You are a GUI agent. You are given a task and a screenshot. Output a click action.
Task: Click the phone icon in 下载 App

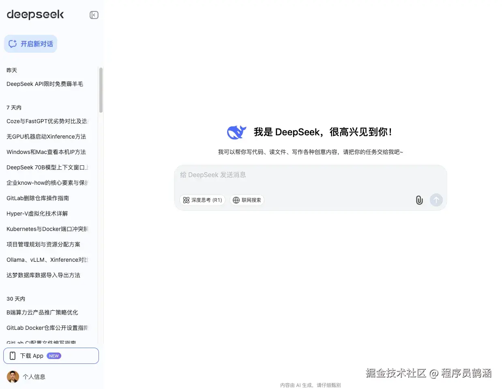click(13, 356)
